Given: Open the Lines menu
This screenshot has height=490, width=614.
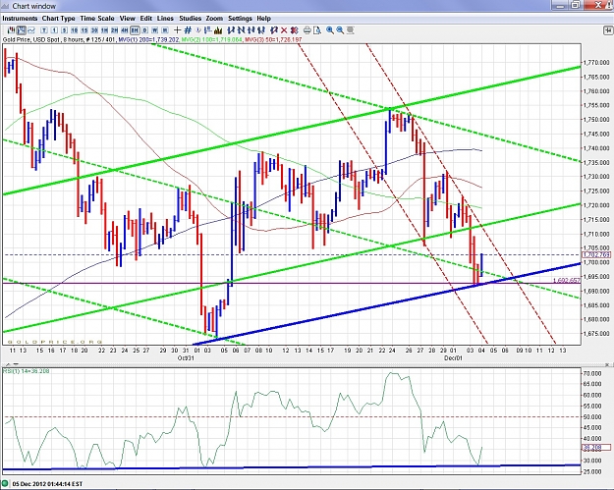Looking at the screenshot, I should tap(165, 19).
